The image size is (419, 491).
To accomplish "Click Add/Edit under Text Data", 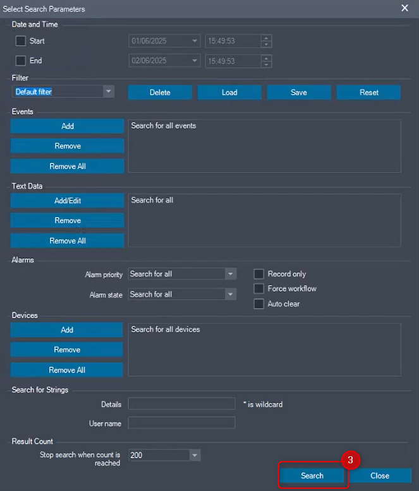I will 68,201.
